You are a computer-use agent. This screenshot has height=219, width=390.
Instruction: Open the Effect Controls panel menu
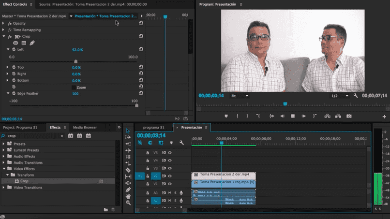[31, 4]
